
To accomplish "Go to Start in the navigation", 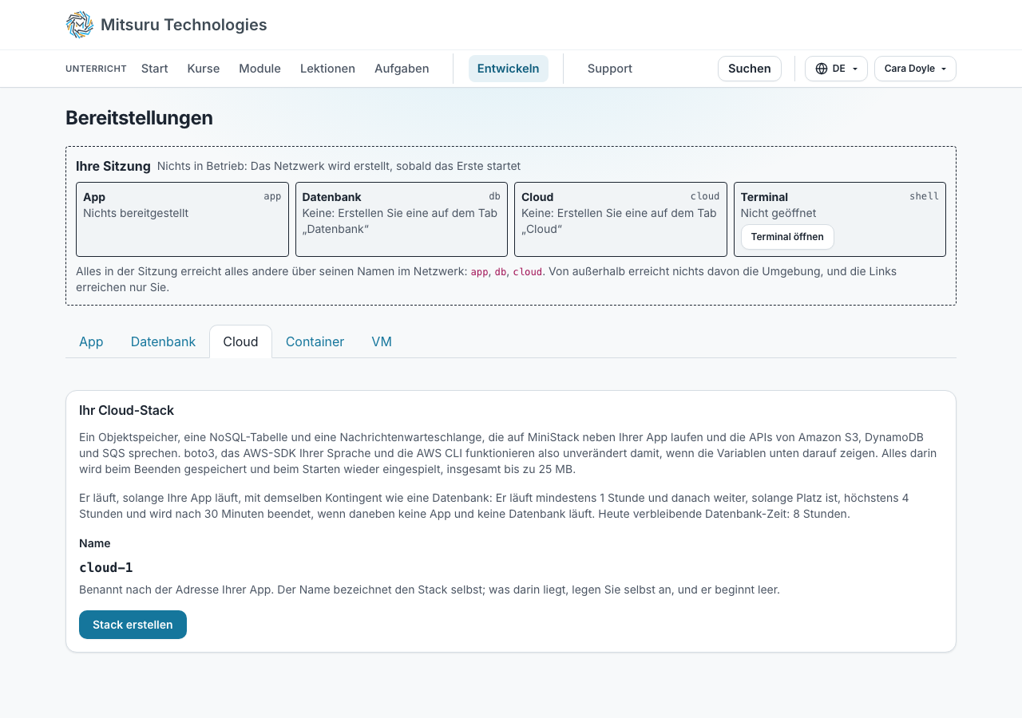I will pyautogui.click(x=155, y=69).
